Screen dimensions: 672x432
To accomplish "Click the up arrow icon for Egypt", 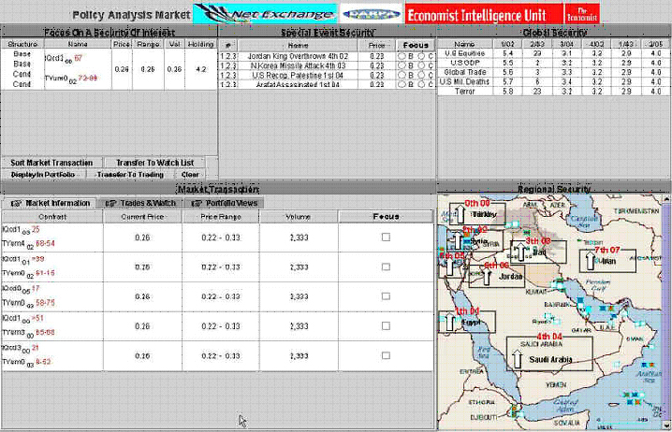I will point(451,324).
